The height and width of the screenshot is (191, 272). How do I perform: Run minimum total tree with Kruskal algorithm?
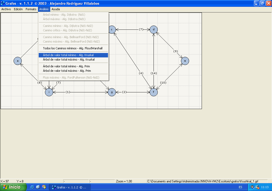68,55
